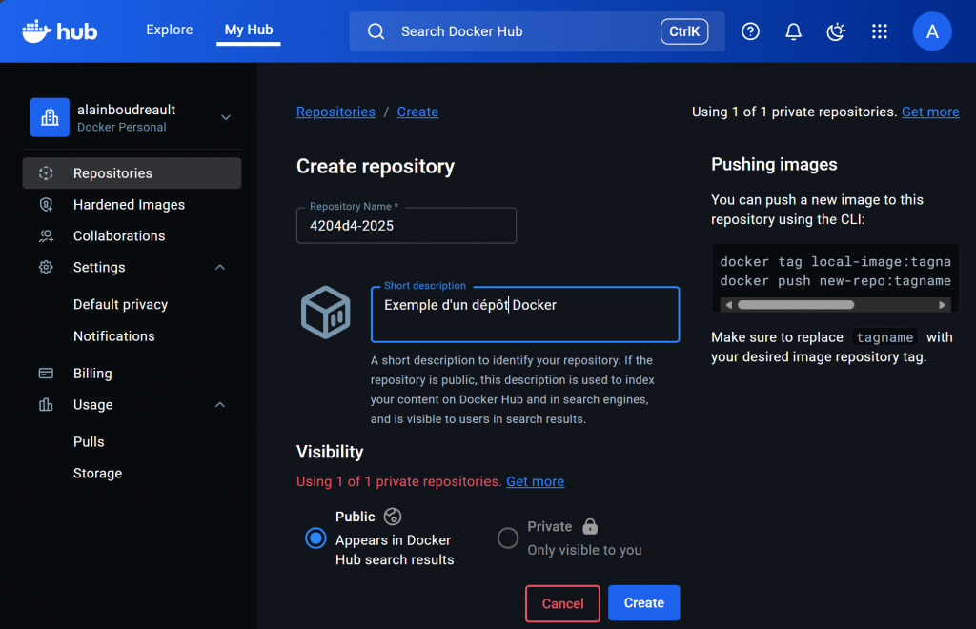Image resolution: width=976 pixels, height=629 pixels.
Task: Collapse the Usage section chevron
Action: click(220, 405)
